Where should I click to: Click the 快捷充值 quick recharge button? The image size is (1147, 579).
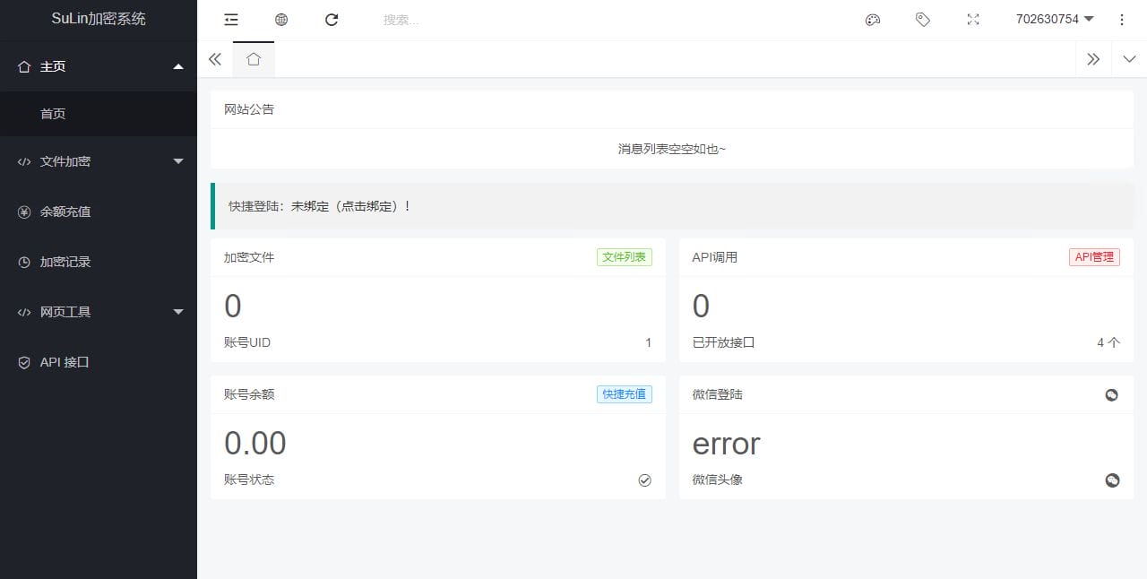point(624,394)
